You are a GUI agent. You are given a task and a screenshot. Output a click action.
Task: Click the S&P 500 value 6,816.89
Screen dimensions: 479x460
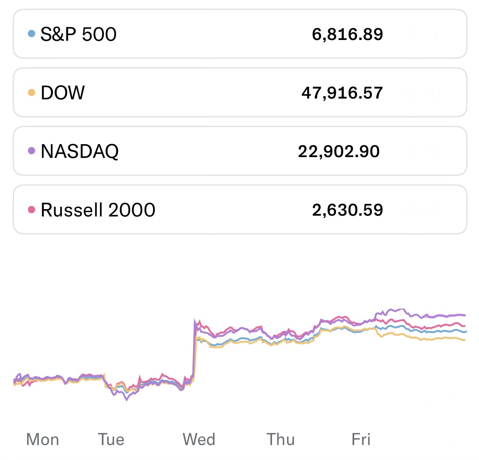[347, 34]
